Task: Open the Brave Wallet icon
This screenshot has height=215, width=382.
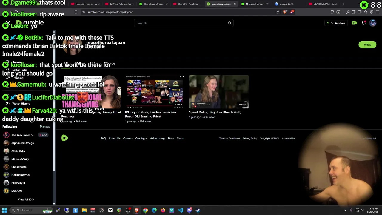Action: (x=360, y=12)
